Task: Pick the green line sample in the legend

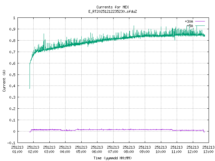Action: tap(200, 25)
